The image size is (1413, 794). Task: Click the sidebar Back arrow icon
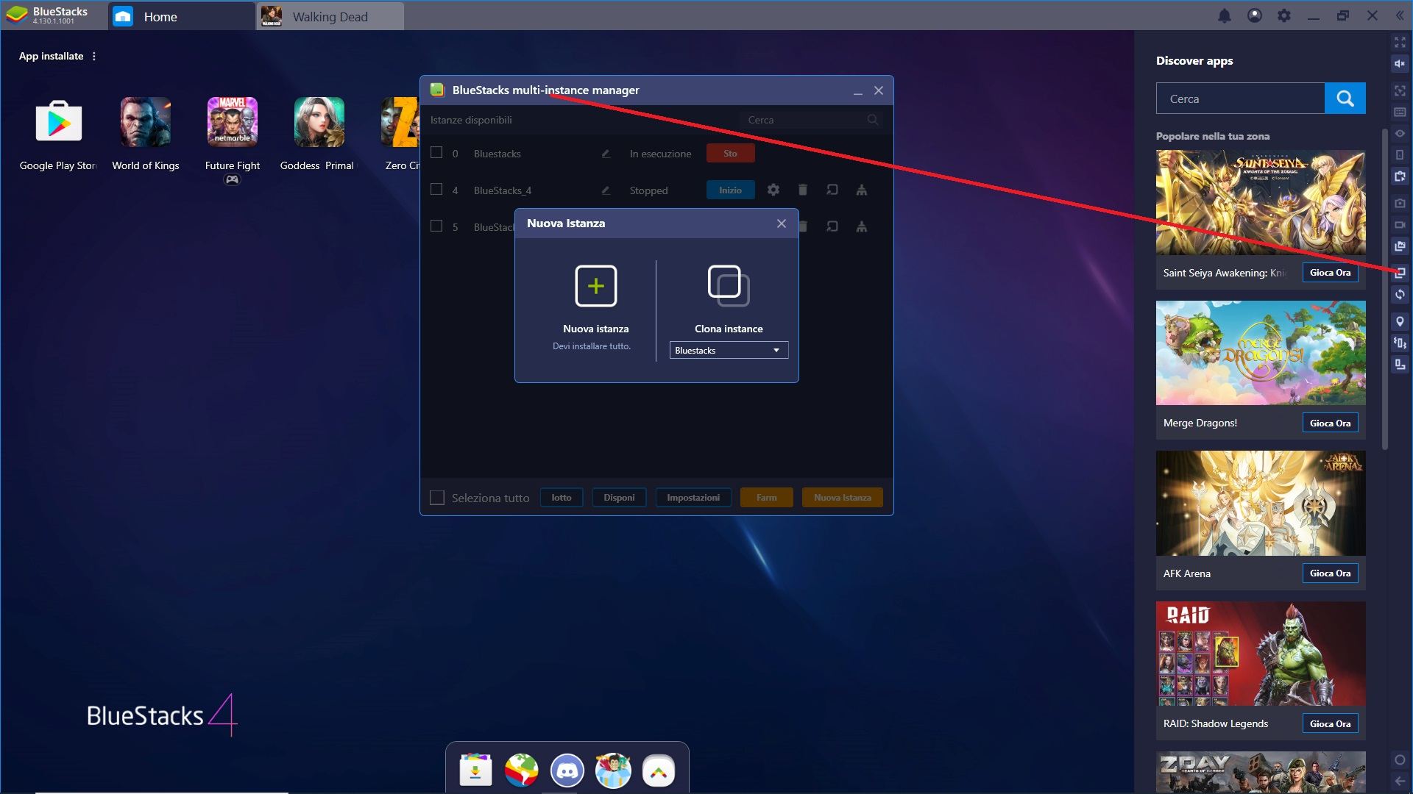pos(1400,782)
